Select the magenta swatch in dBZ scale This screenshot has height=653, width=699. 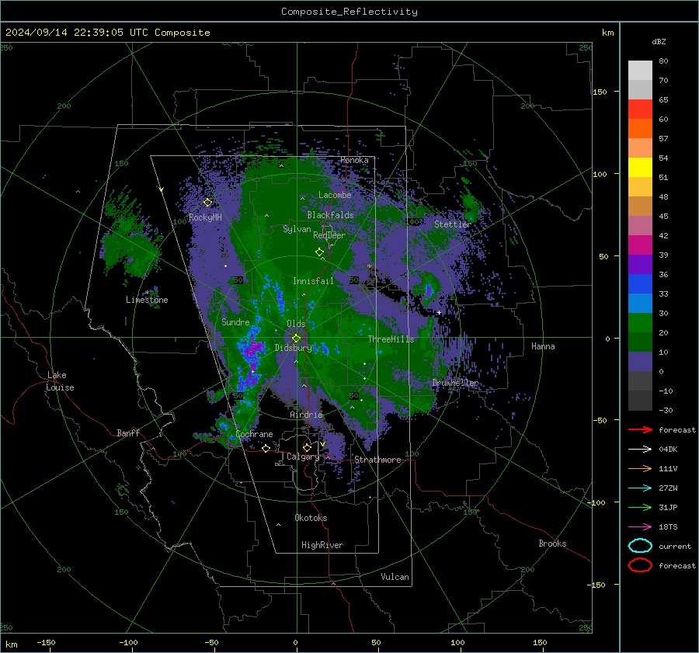click(640, 245)
